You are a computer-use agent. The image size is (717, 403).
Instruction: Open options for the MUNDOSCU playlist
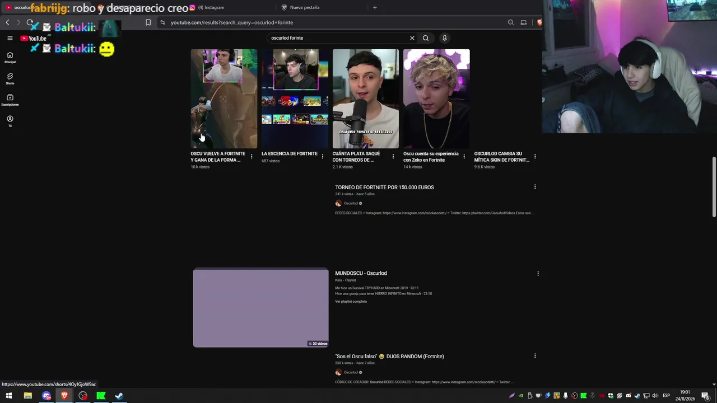coord(538,274)
